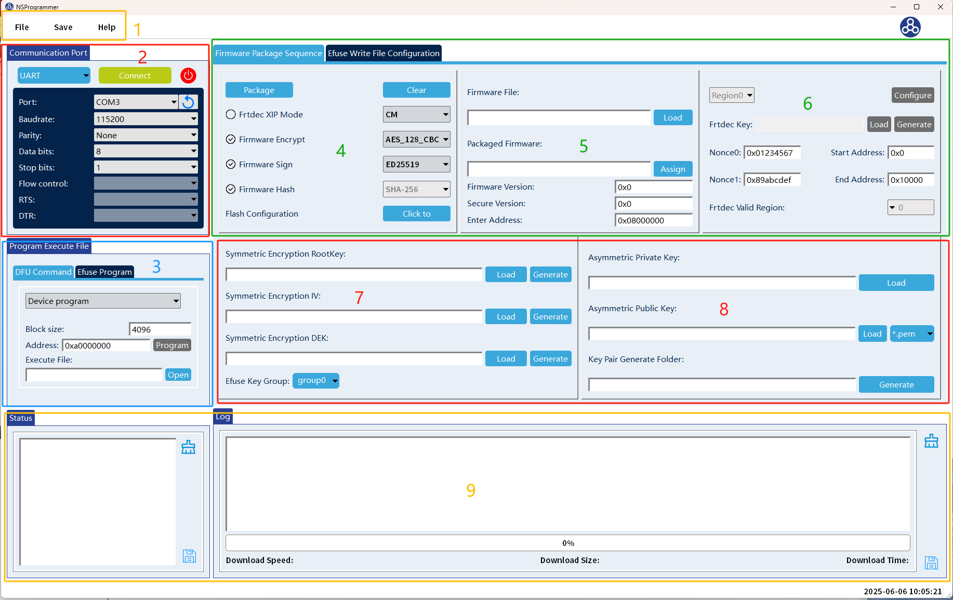Click the Connect button
This screenshot has width=953, height=600.
point(135,75)
